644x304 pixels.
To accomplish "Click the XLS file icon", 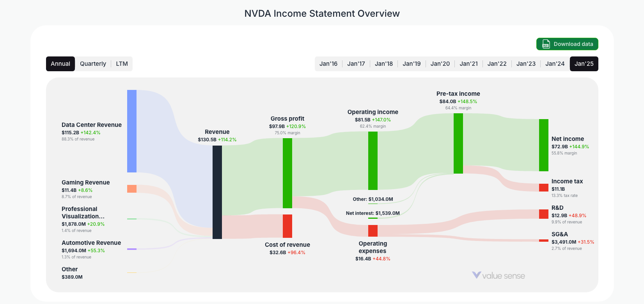I will (546, 44).
